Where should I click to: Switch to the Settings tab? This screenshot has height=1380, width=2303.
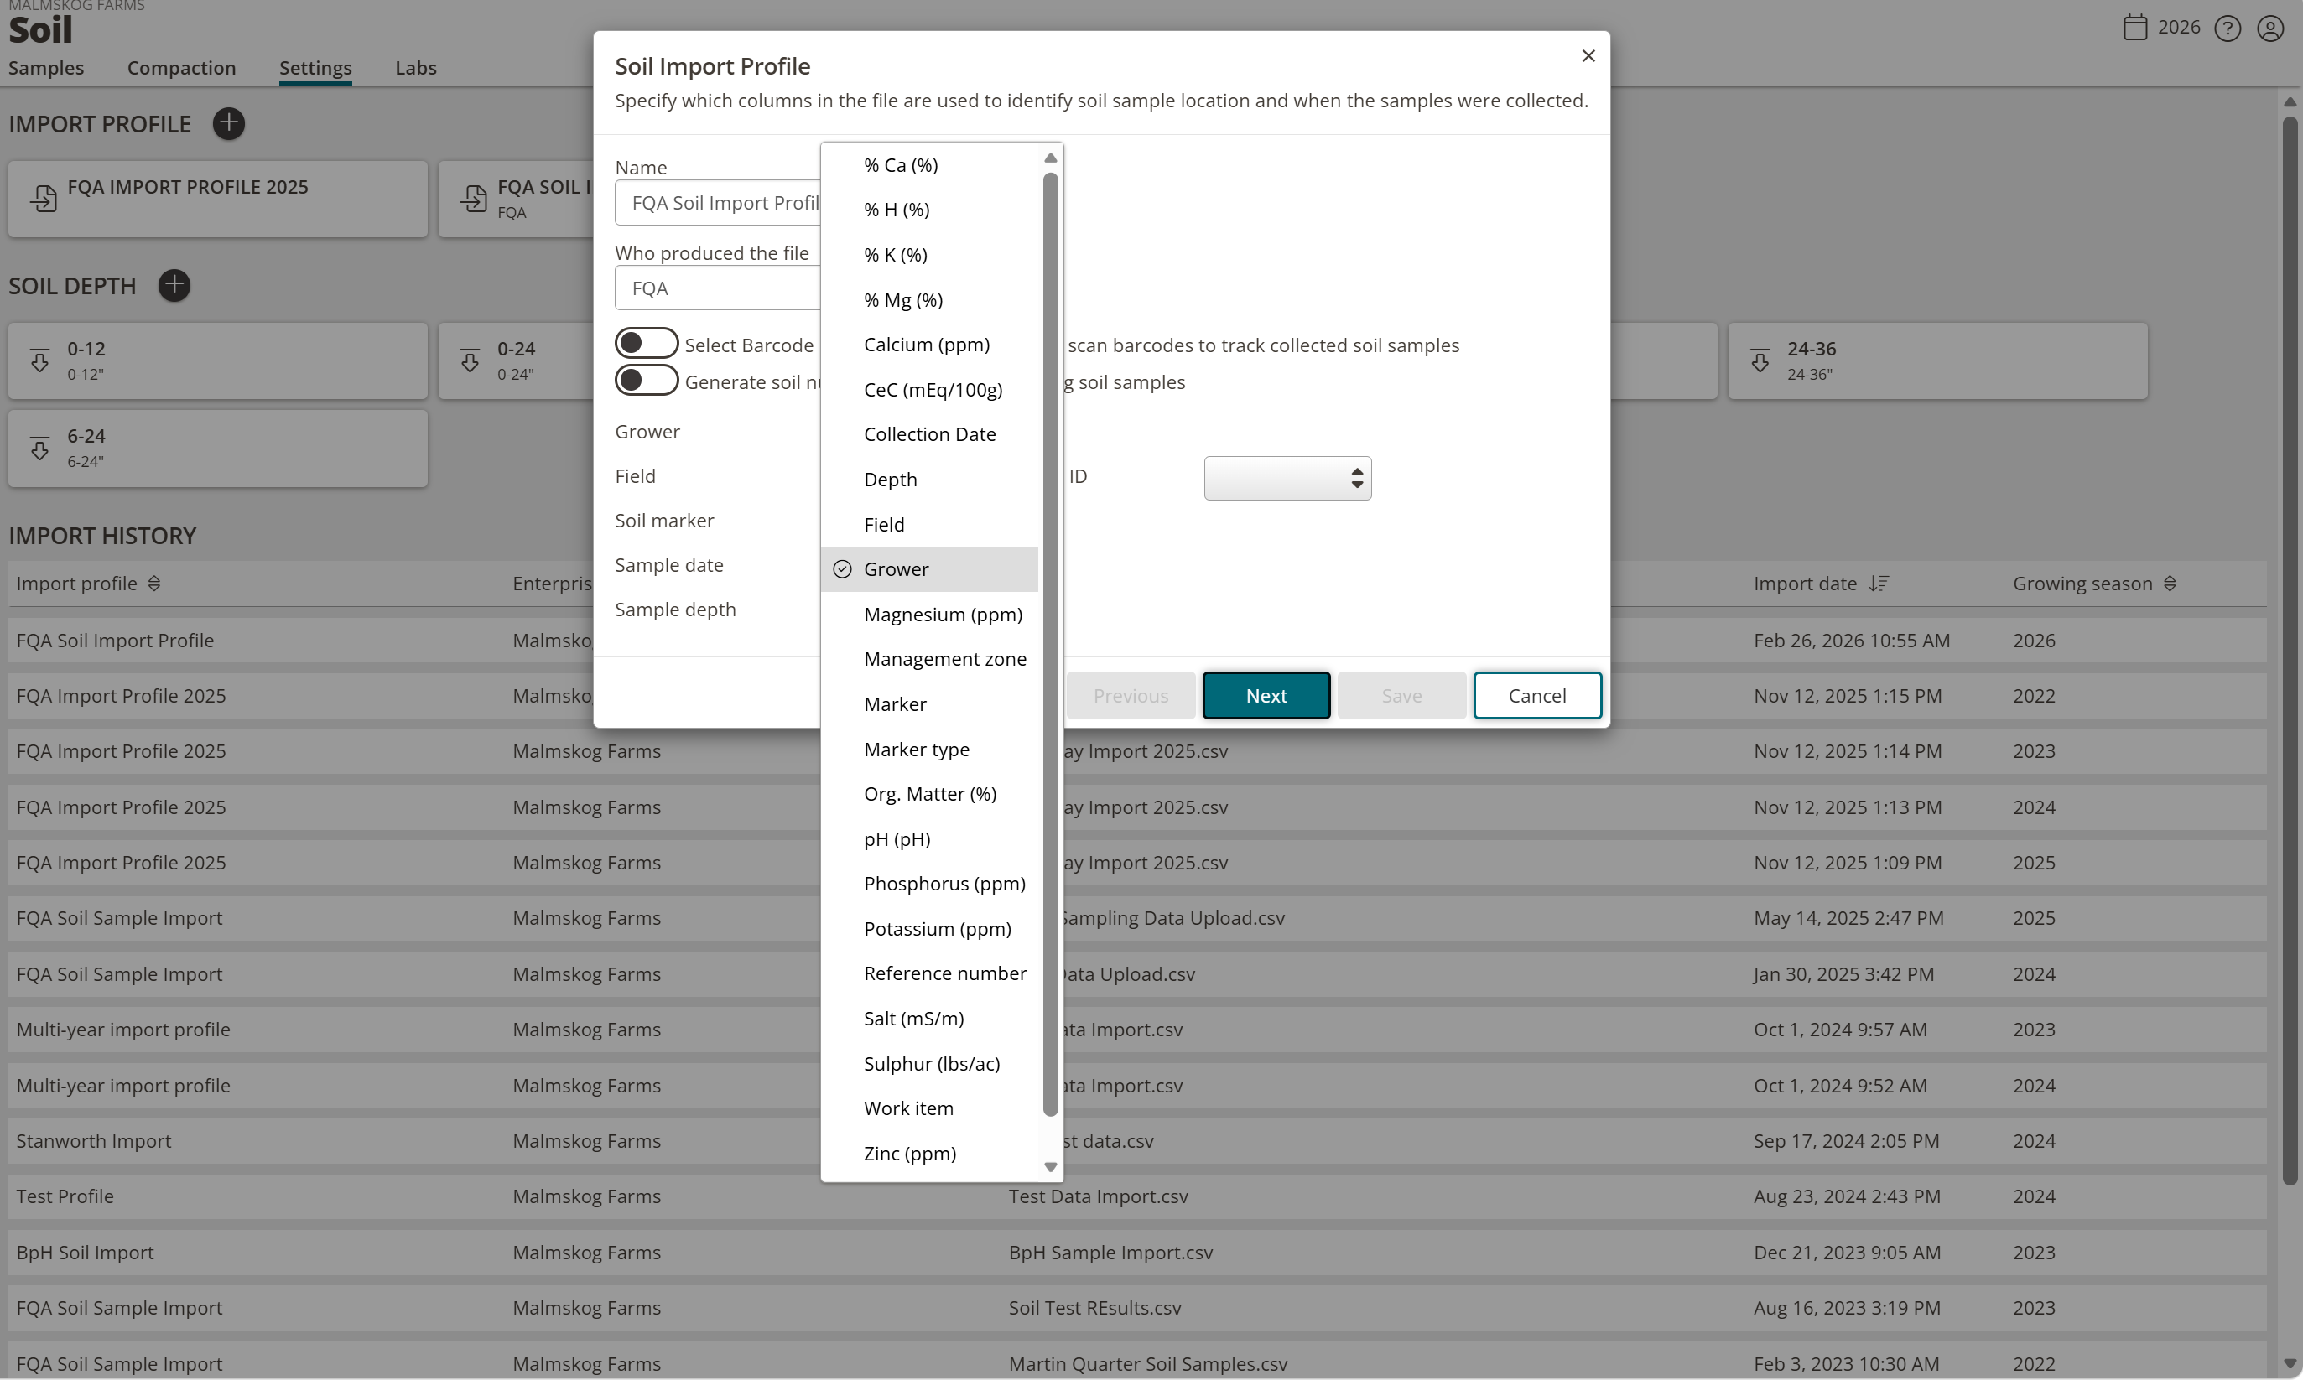pos(315,68)
